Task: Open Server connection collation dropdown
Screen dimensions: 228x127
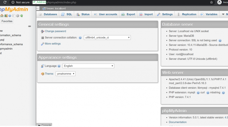Action: (x=107, y=37)
